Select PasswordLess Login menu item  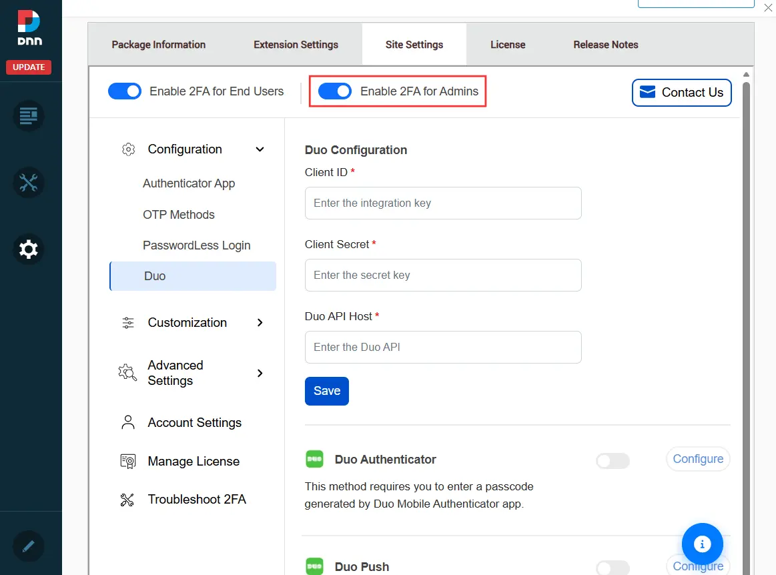[x=196, y=245]
